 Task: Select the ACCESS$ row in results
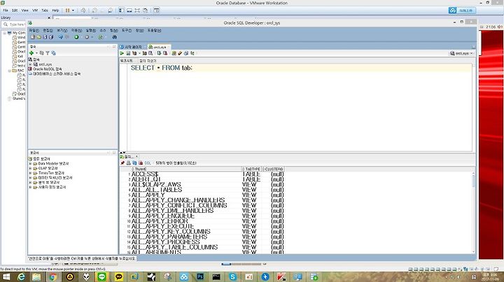pyautogui.click(x=206, y=174)
